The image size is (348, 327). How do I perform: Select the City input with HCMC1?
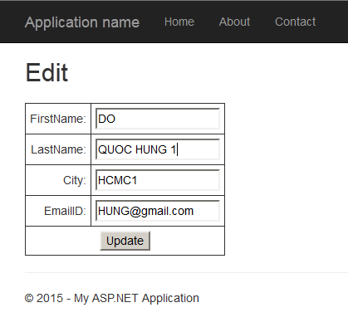[x=158, y=180]
